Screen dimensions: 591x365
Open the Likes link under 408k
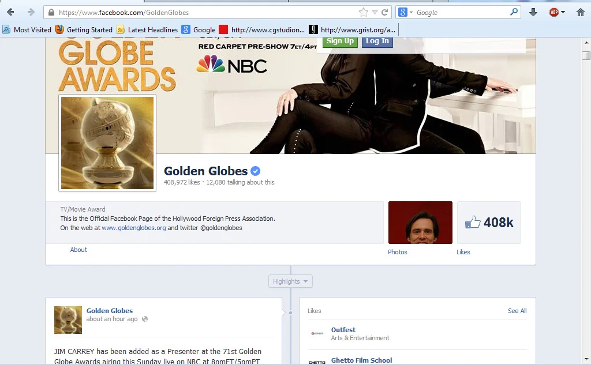463,252
